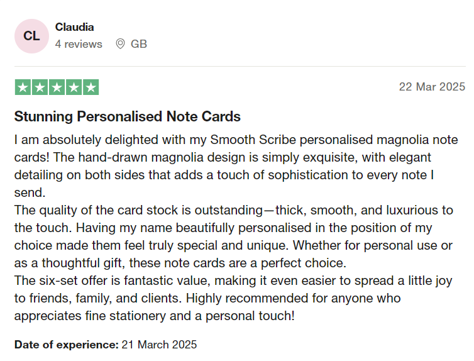474x361 pixels.
Task: Click the GB country label
Action: tap(139, 44)
